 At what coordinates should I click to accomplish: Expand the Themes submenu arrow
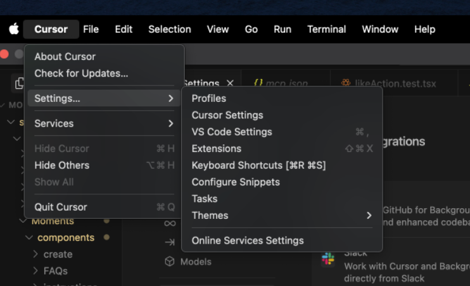[x=369, y=215]
